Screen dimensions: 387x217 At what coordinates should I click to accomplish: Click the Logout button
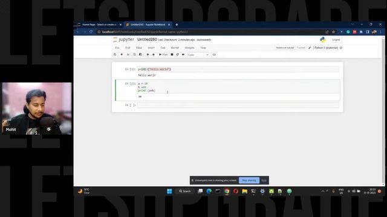[336, 40]
